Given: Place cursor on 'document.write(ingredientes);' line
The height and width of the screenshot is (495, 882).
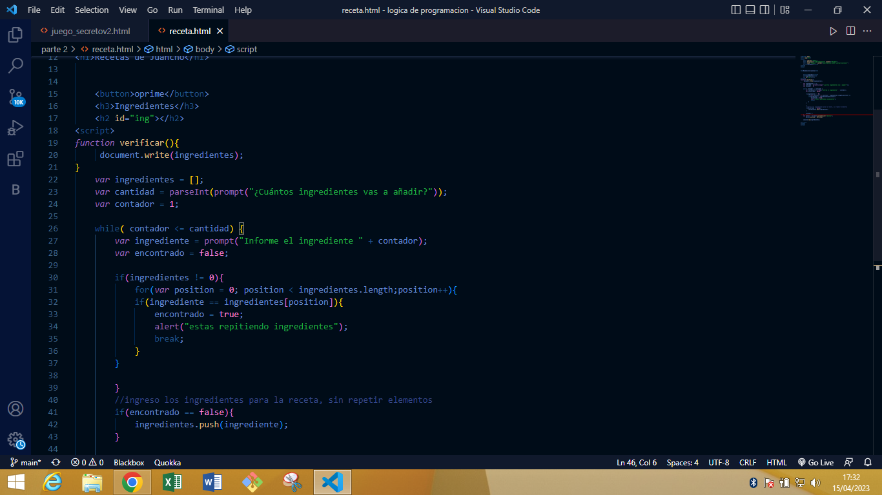Looking at the screenshot, I should [171, 155].
